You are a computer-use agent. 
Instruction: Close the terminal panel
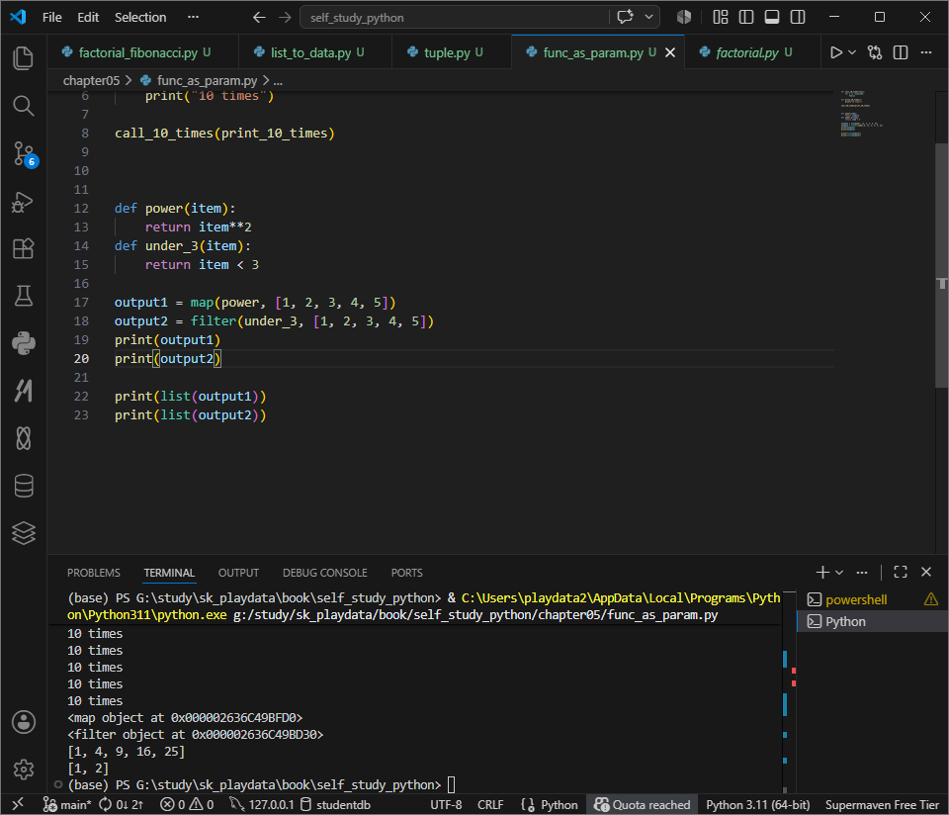coord(926,572)
